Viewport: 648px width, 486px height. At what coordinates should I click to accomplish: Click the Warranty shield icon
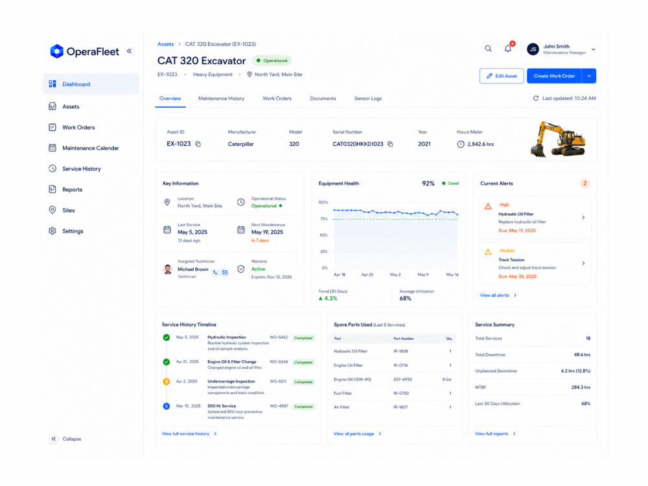[x=241, y=269]
